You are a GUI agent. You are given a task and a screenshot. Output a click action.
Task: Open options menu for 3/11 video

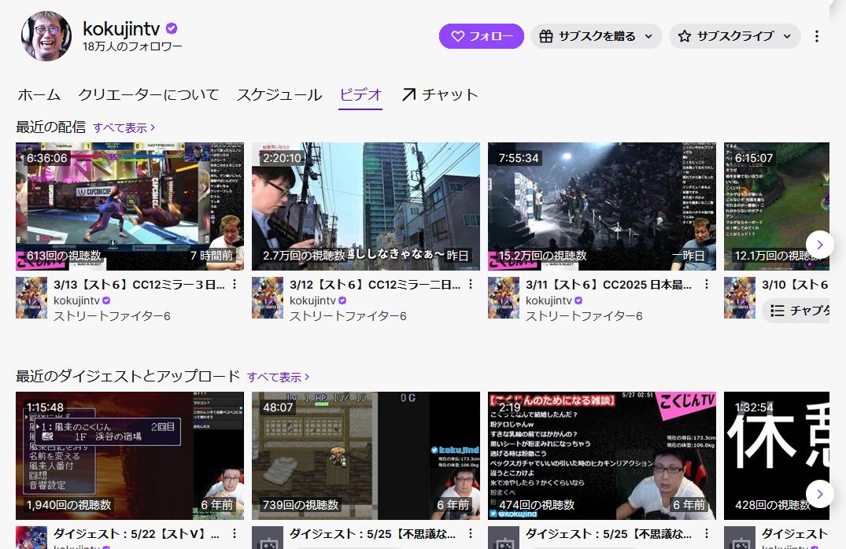(707, 285)
